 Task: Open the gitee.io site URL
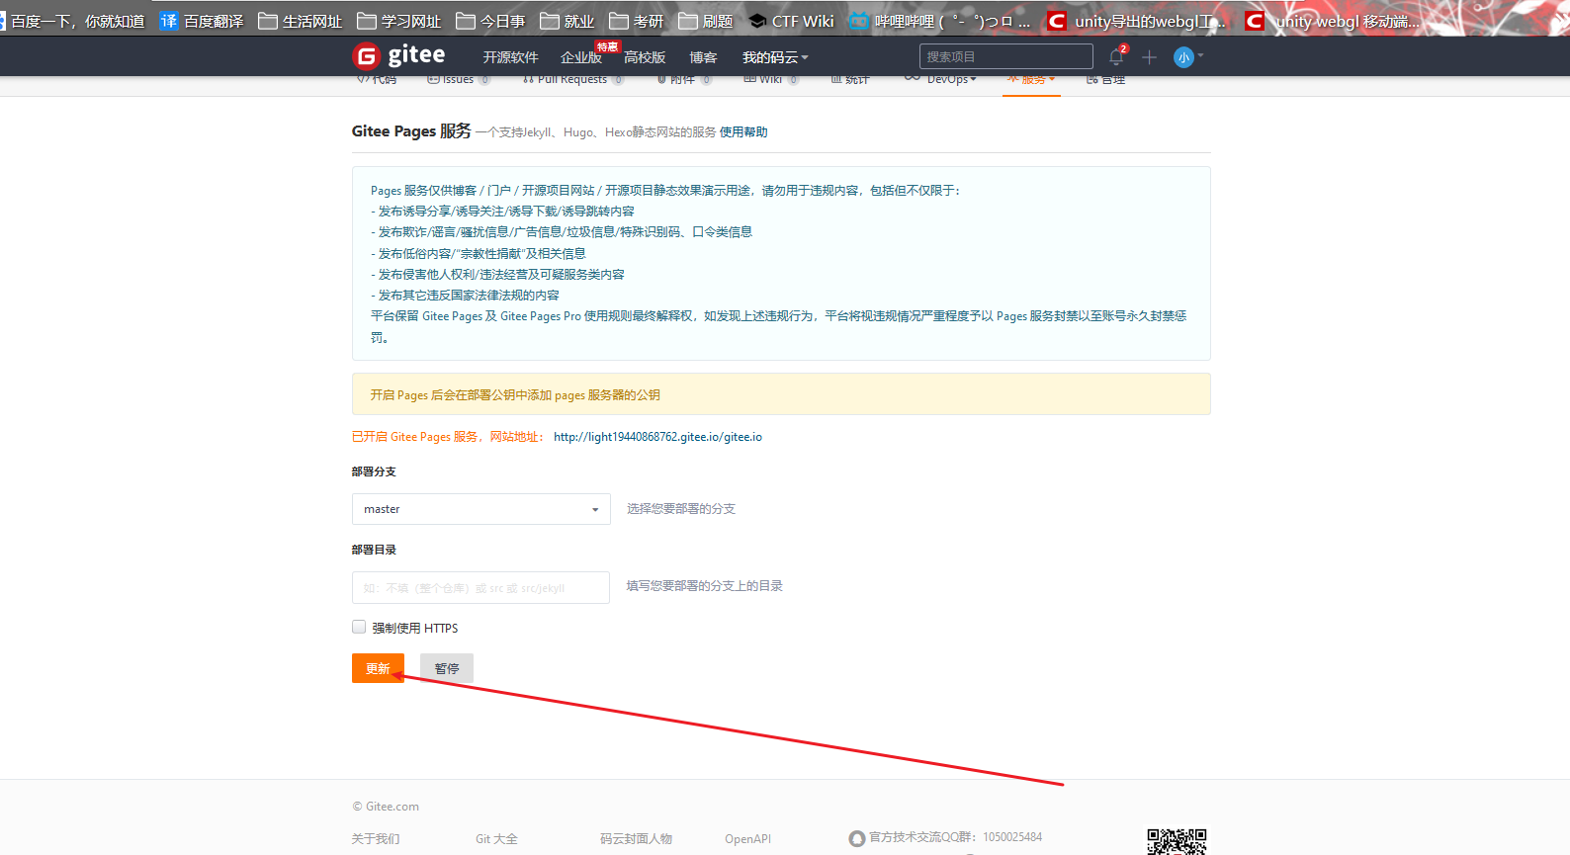pyautogui.click(x=657, y=437)
